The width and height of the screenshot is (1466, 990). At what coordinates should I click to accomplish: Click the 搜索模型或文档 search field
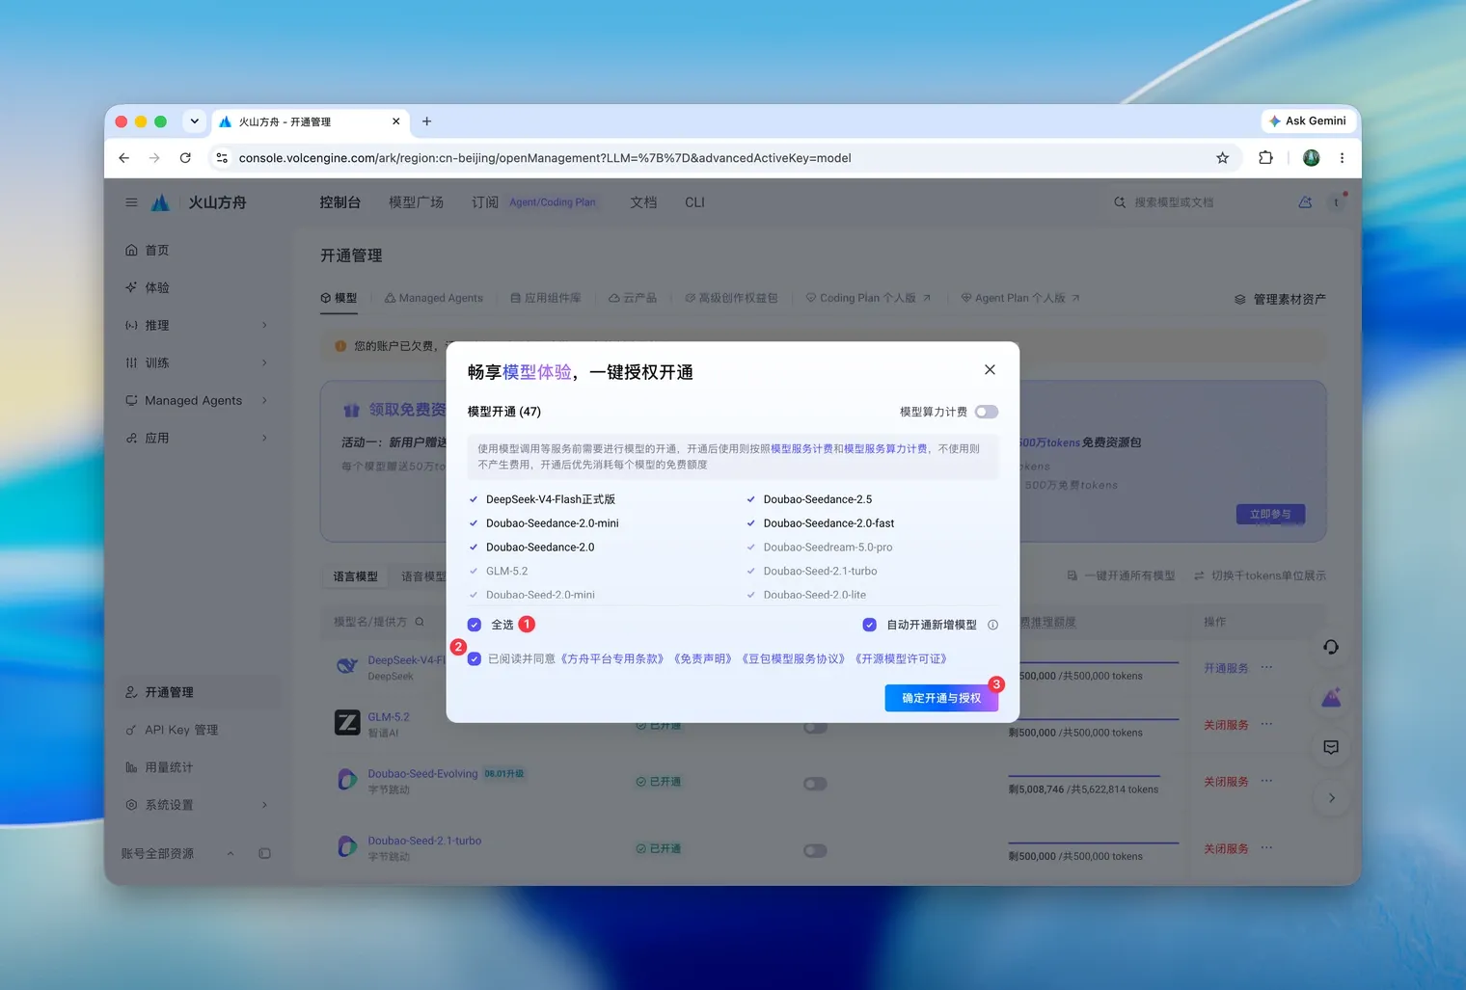click(1191, 202)
